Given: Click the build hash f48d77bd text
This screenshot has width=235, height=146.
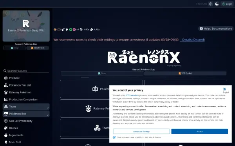Looking at the screenshot, I should click(x=202, y=4).
